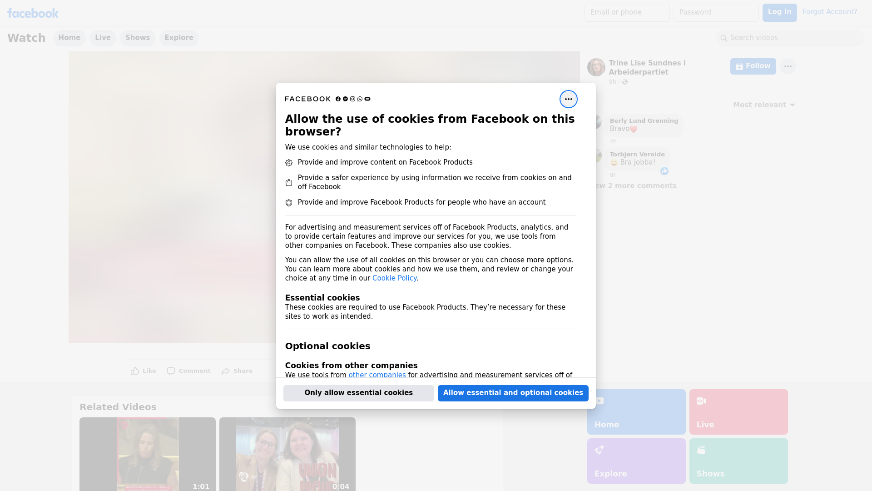The width and height of the screenshot is (872, 491).
Task: Click the Related Videos heading
Action: (x=118, y=407)
